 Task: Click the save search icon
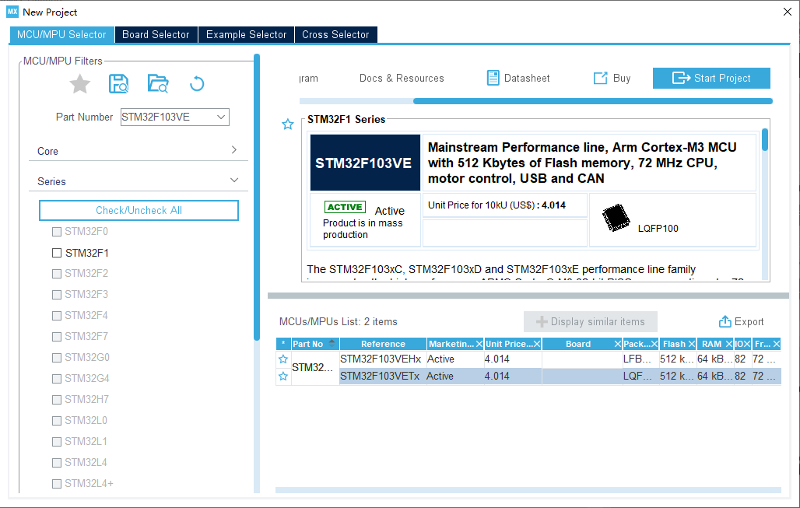click(118, 84)
